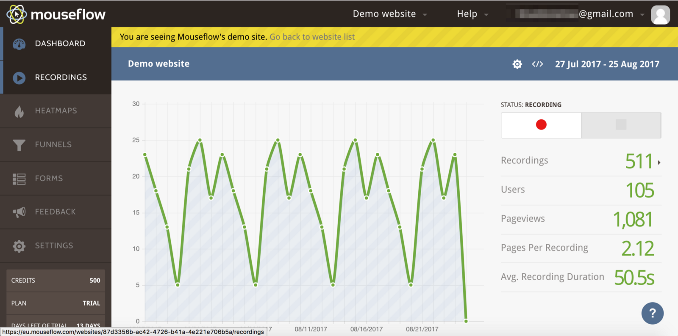
Task: Click the Pageviews value 1,081
Action: click(633, 220)
